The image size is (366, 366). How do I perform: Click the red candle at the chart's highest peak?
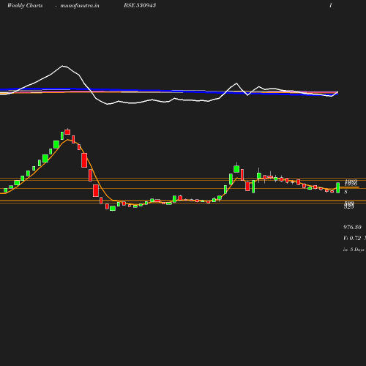point(67,132)
